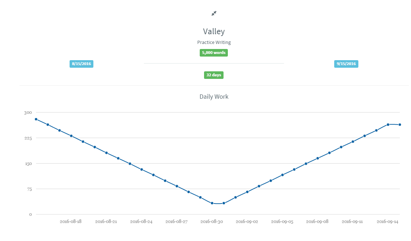This screenshot has width=411, height=241.
Task: Click the data point above 2016-09-08
Action: pyautogui.click(x=318, y=158)
